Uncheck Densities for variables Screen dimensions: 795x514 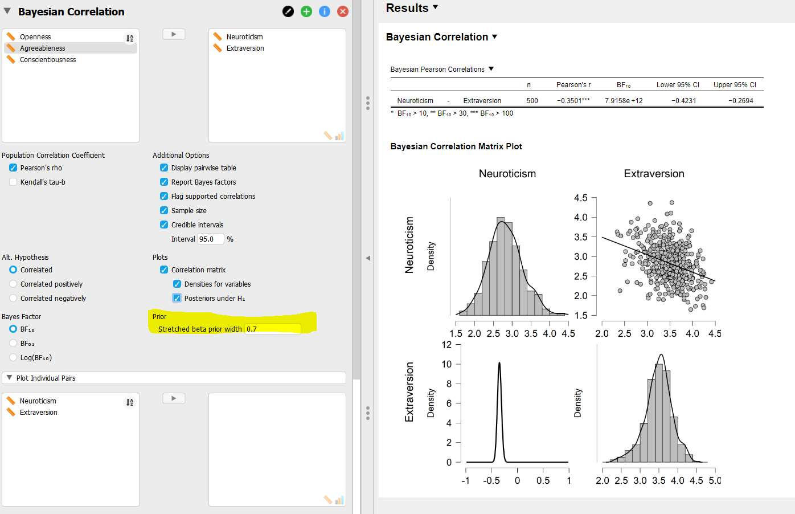(177, 284)
